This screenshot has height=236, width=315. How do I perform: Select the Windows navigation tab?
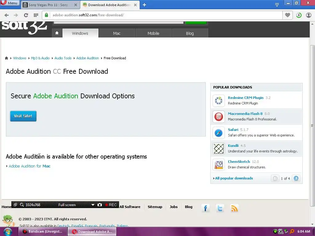coord(80,33)
